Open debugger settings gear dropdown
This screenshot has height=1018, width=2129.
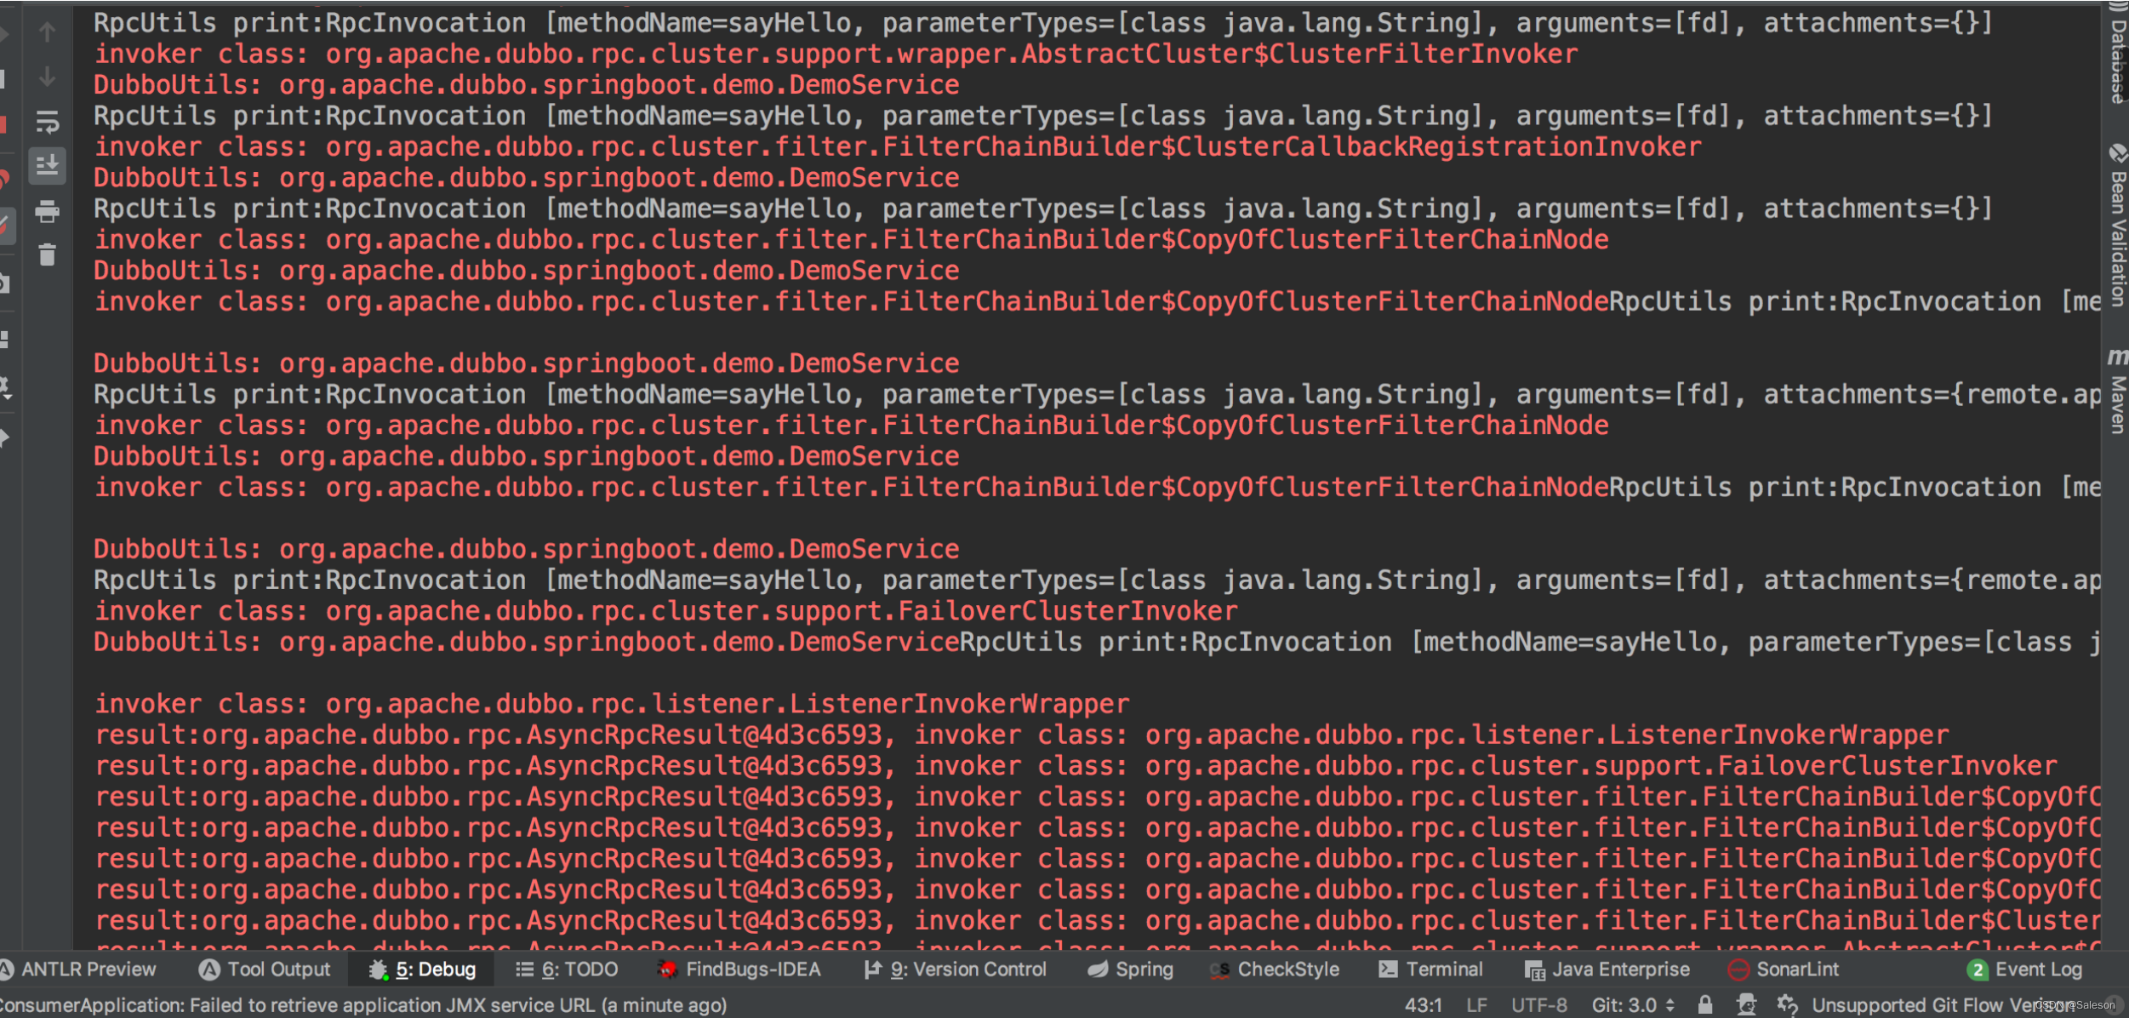(4, 387)
